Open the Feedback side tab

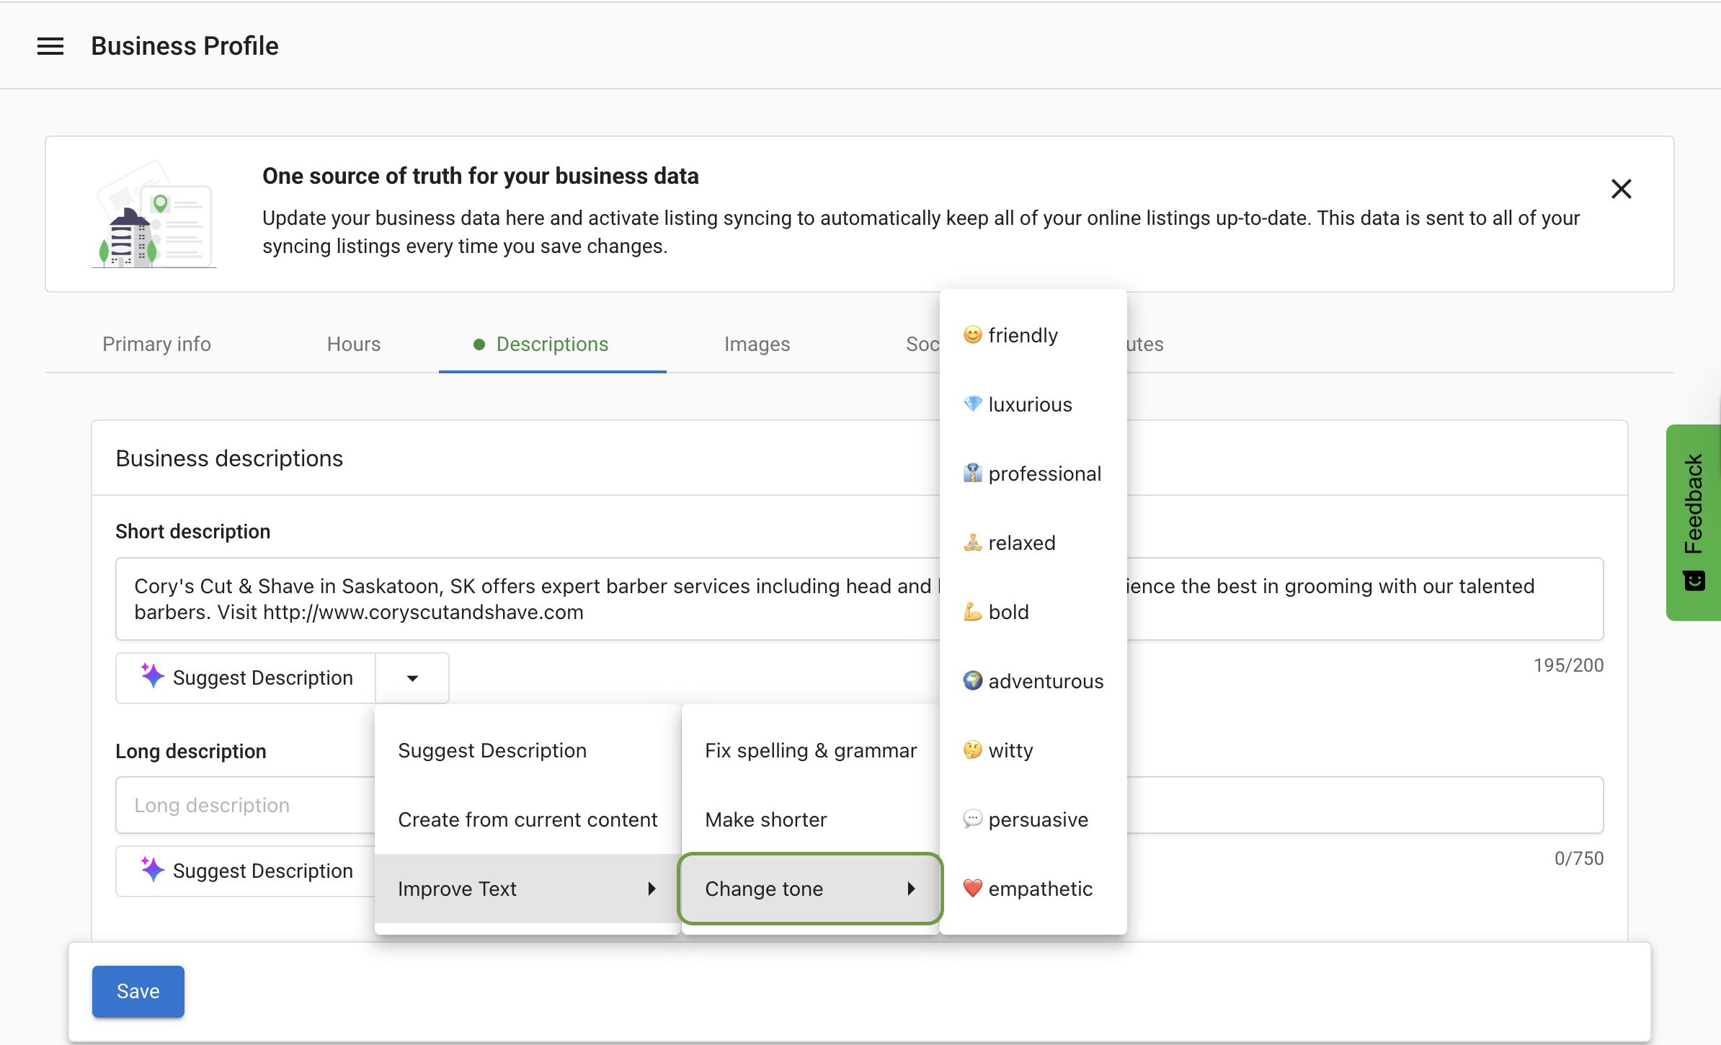[x=1693, y=522]
